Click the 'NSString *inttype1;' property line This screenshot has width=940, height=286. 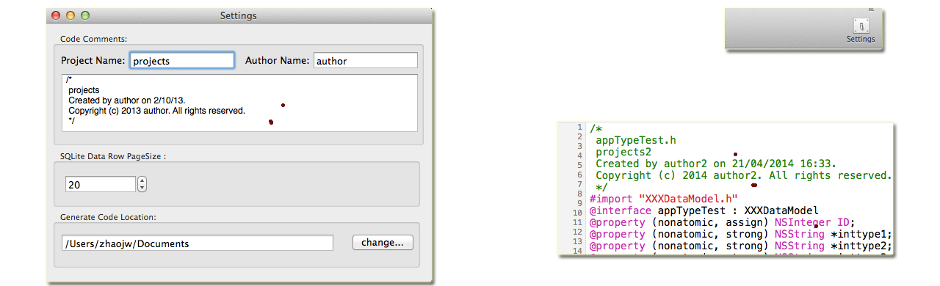pos(740,234)
